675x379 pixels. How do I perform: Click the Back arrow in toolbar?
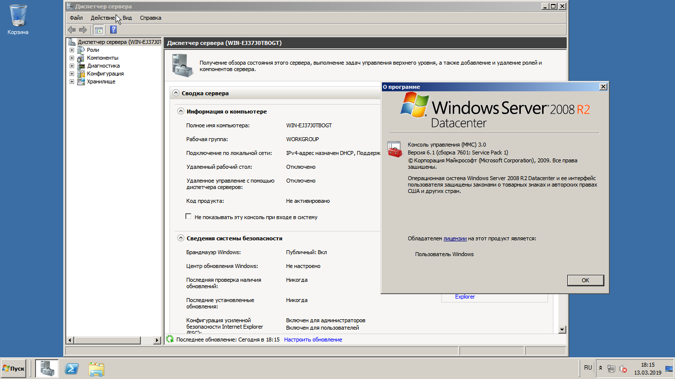click(72, 30)
